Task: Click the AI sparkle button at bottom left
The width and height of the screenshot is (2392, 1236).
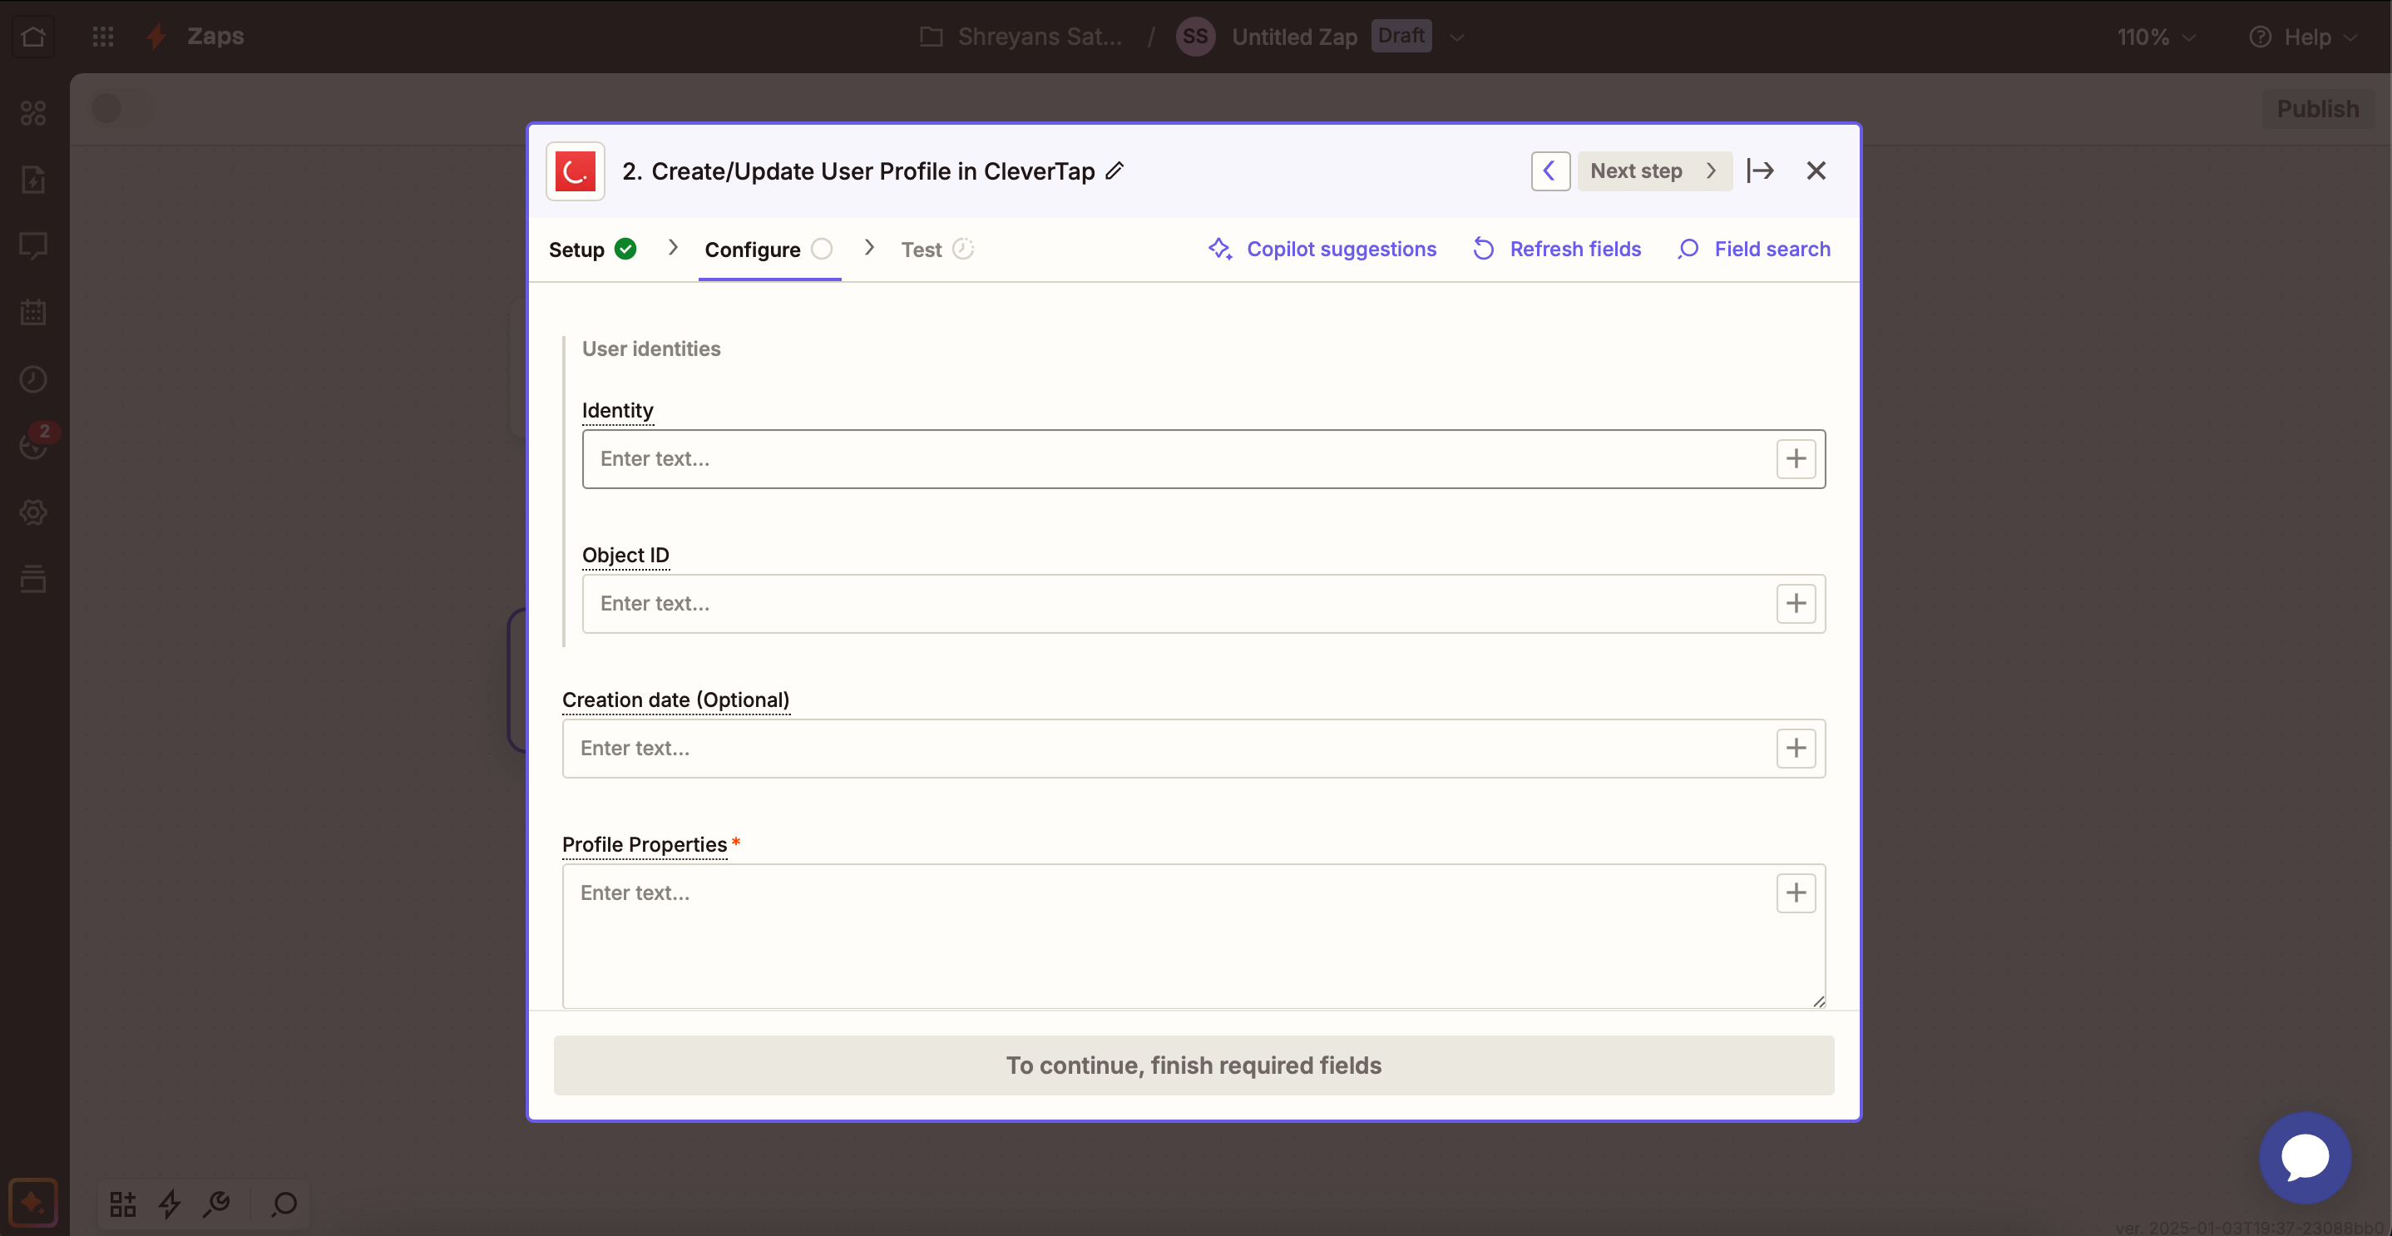Action: [x=32, y=1203]
